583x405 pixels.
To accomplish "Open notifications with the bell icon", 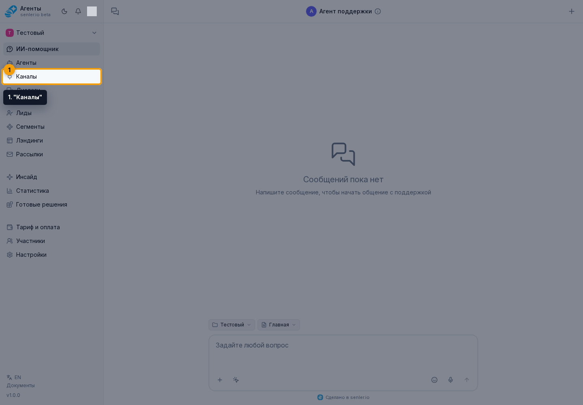I will click(78, 11).
